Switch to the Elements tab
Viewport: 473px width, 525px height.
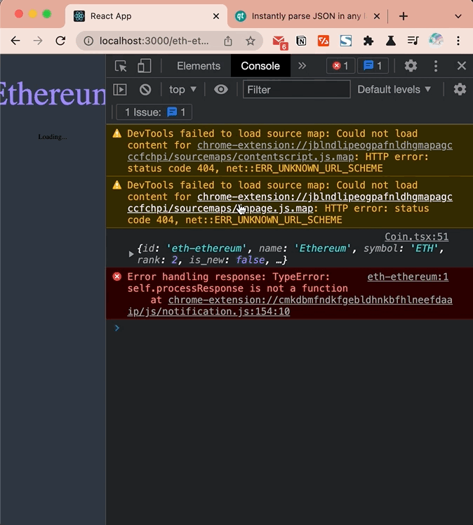point(199,66)
